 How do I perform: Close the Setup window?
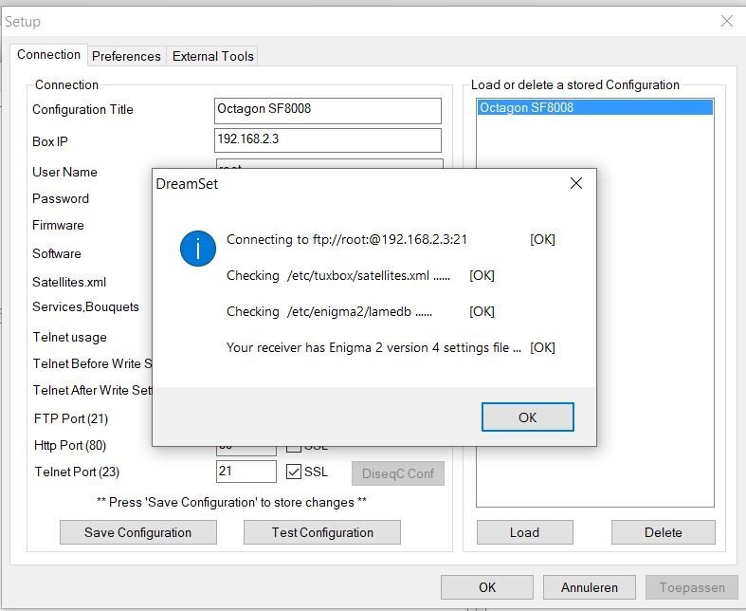coord(726,21)
